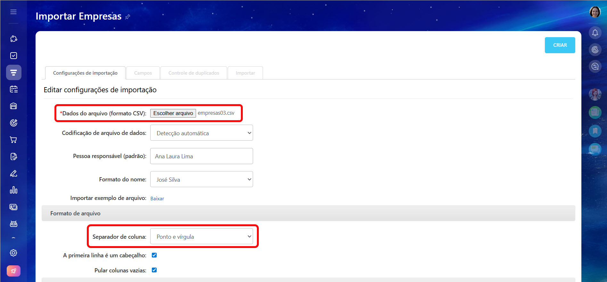
Task: Toggle the 'Pular colunas vazias' checkbox
Action: (x=154, y=270)
